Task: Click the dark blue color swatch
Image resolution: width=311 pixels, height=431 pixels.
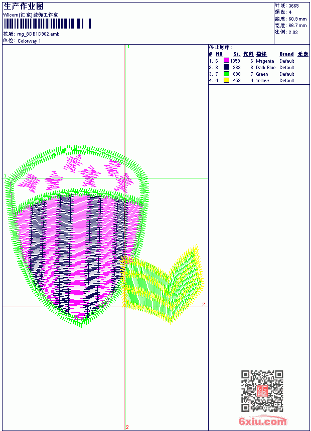Action: (x=227, y=67)
